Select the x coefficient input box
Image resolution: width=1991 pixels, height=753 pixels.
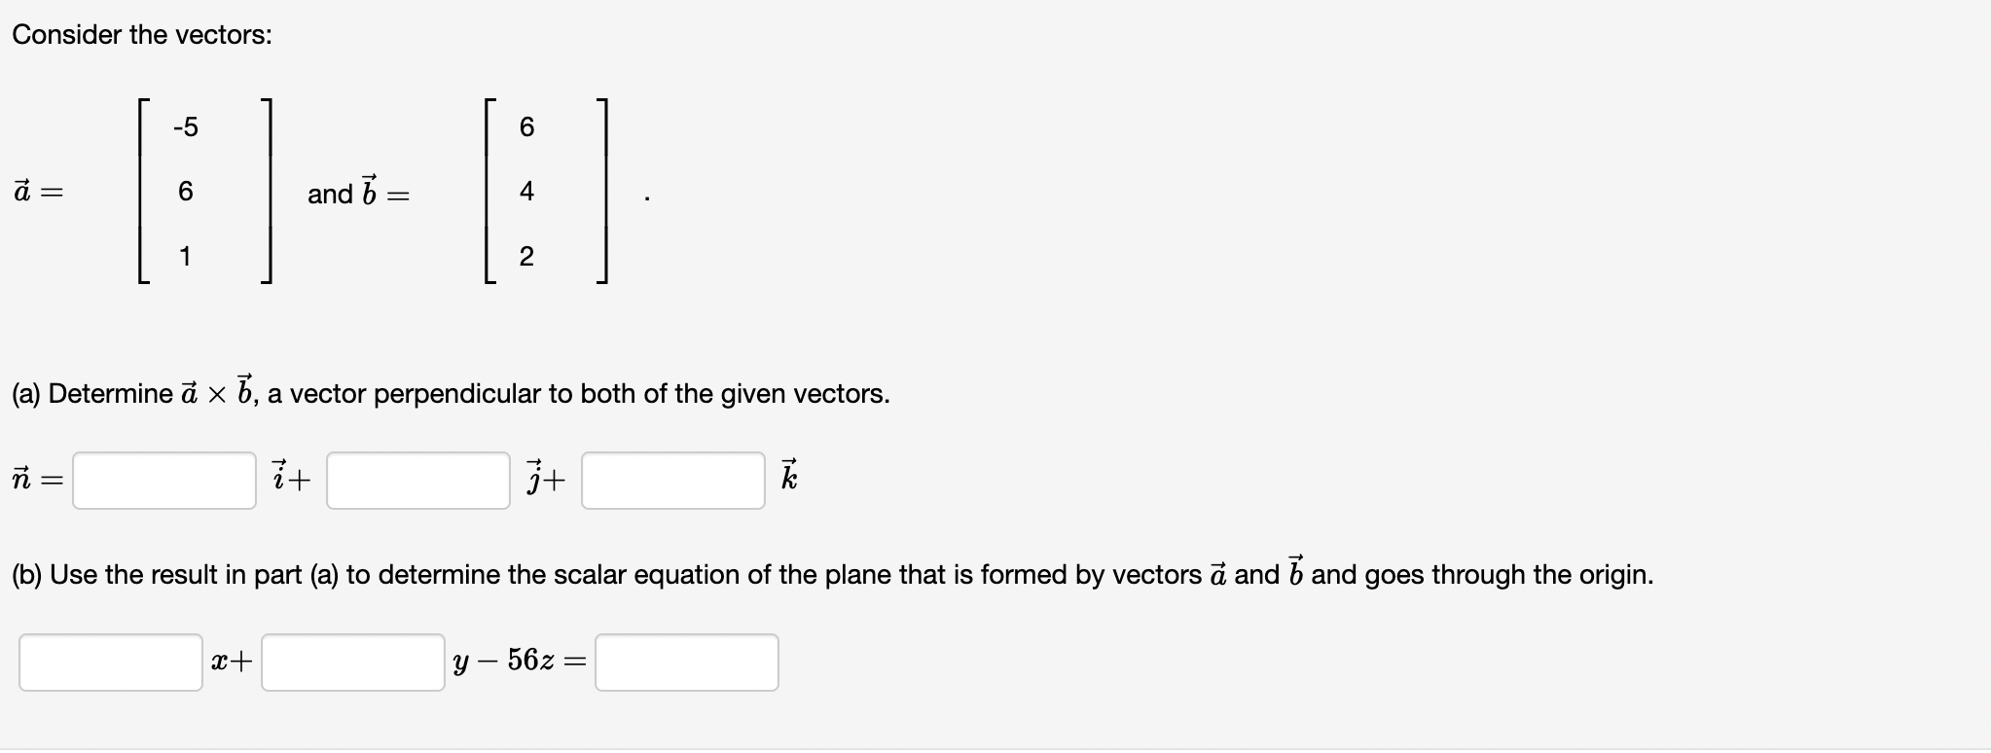(x=109, y=662)
